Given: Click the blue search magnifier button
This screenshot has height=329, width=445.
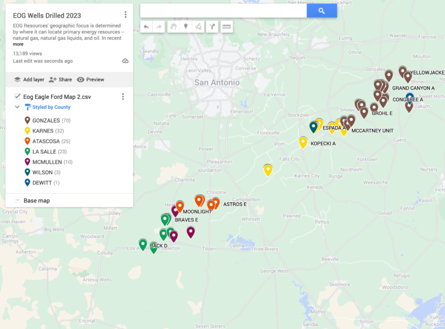Looking at the screenshot, I should click(322, 11).
